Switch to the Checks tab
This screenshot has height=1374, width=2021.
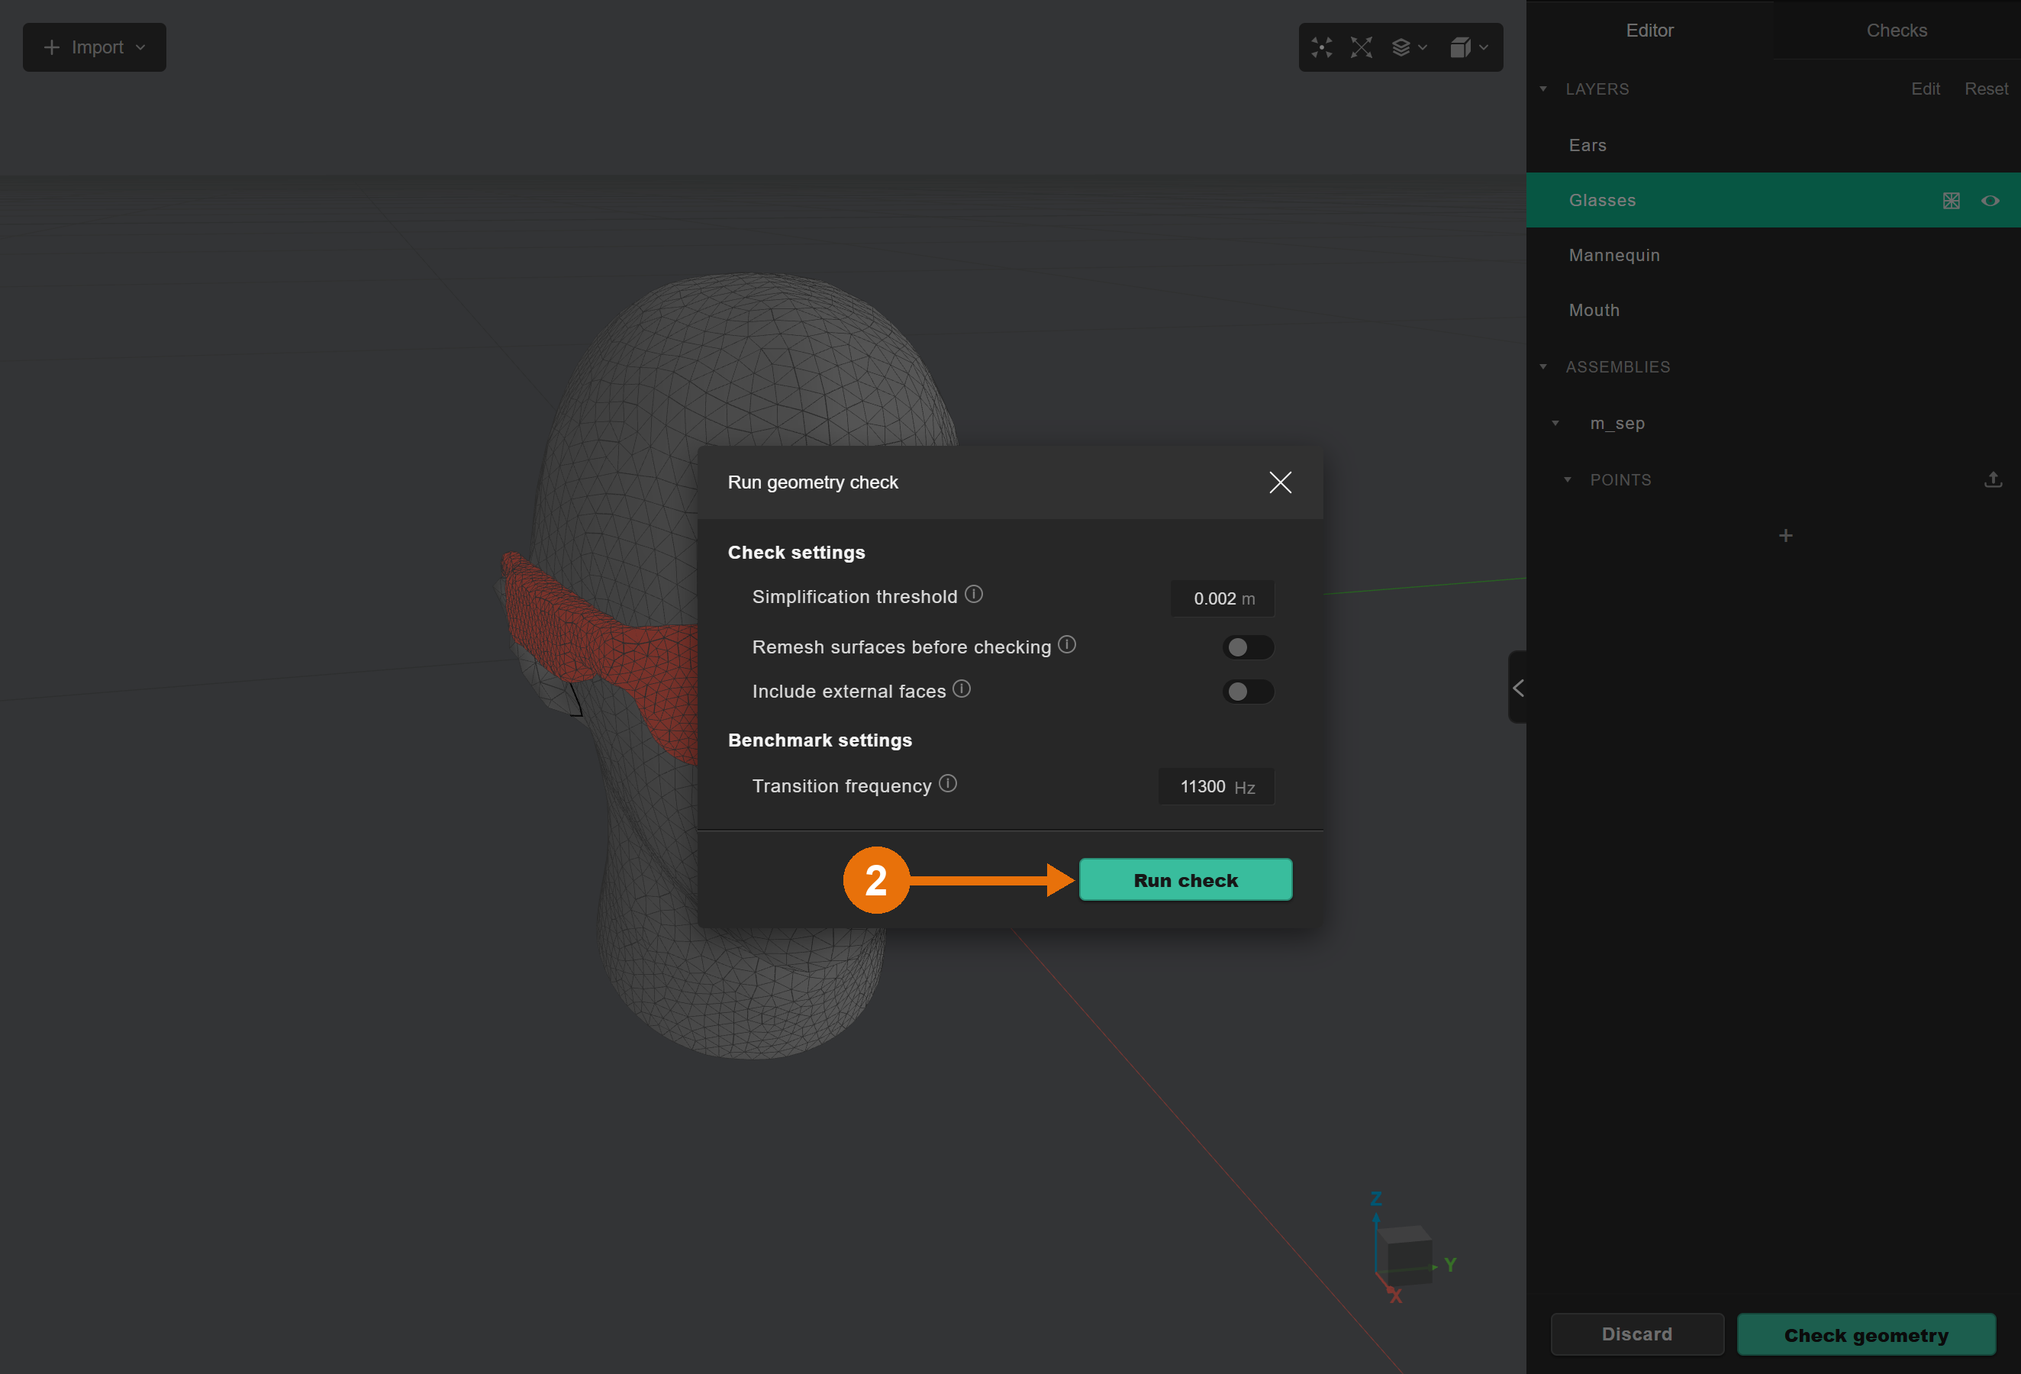1896,31
